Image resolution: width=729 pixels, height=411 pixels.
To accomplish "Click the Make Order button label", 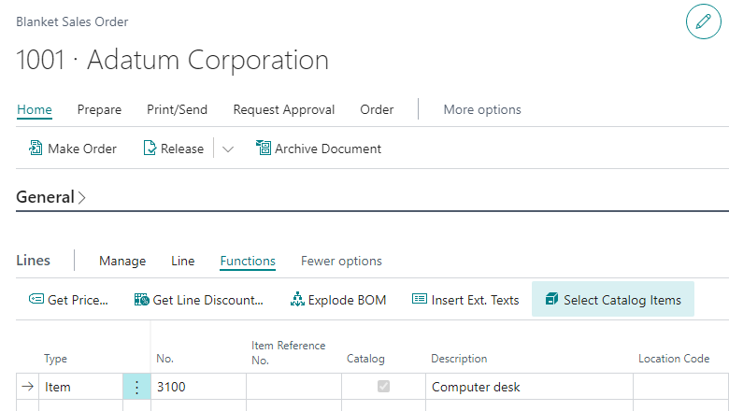I will pos(82,149).
